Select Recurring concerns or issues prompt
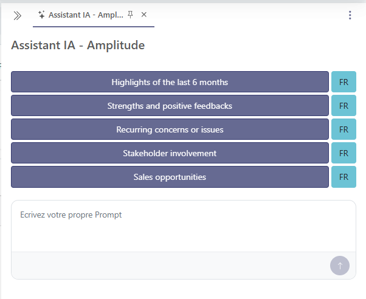The height and width of the screenshot is (299, 366). [170, 129]
